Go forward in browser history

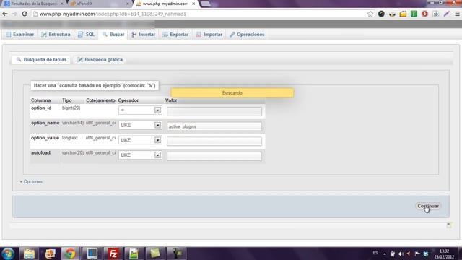coord(14,14)
